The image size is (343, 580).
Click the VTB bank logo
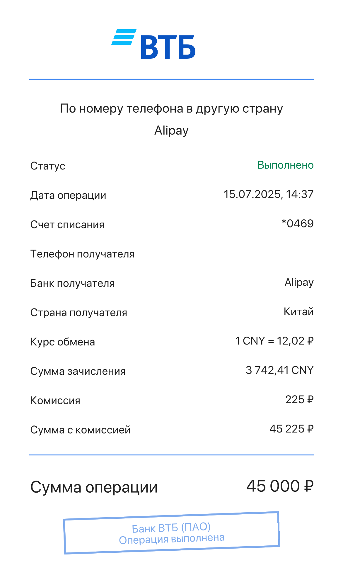click(153, 44)
